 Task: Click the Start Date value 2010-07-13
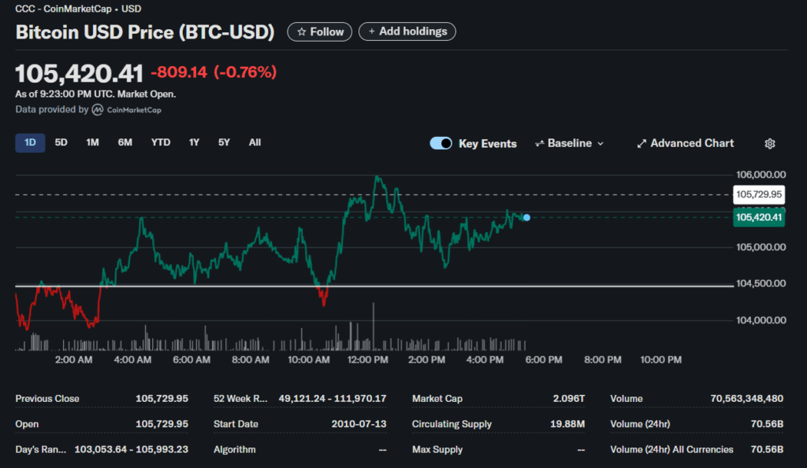[x=359, y=424]
